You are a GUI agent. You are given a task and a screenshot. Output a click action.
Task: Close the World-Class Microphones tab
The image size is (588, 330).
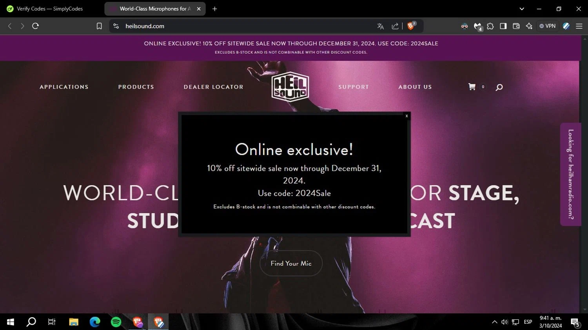pyautogui.click(x=199, y=9)
